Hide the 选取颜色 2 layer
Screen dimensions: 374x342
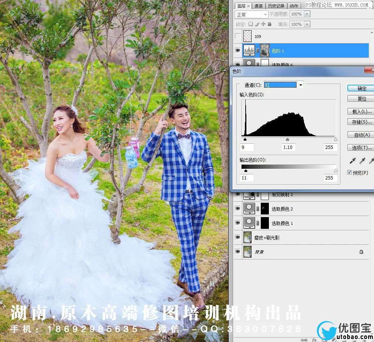click(x=238, y=209)
